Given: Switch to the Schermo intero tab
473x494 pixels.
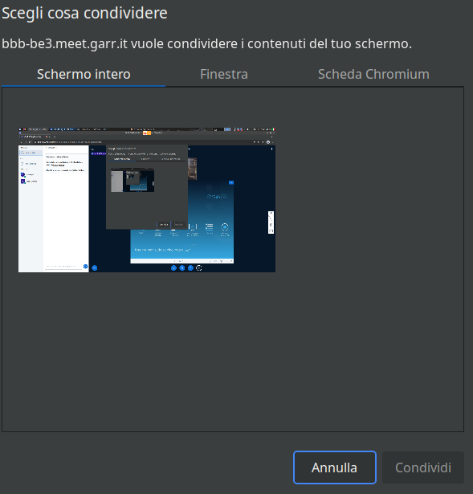Looking at the screenshot, I should (x=84, y=75).
